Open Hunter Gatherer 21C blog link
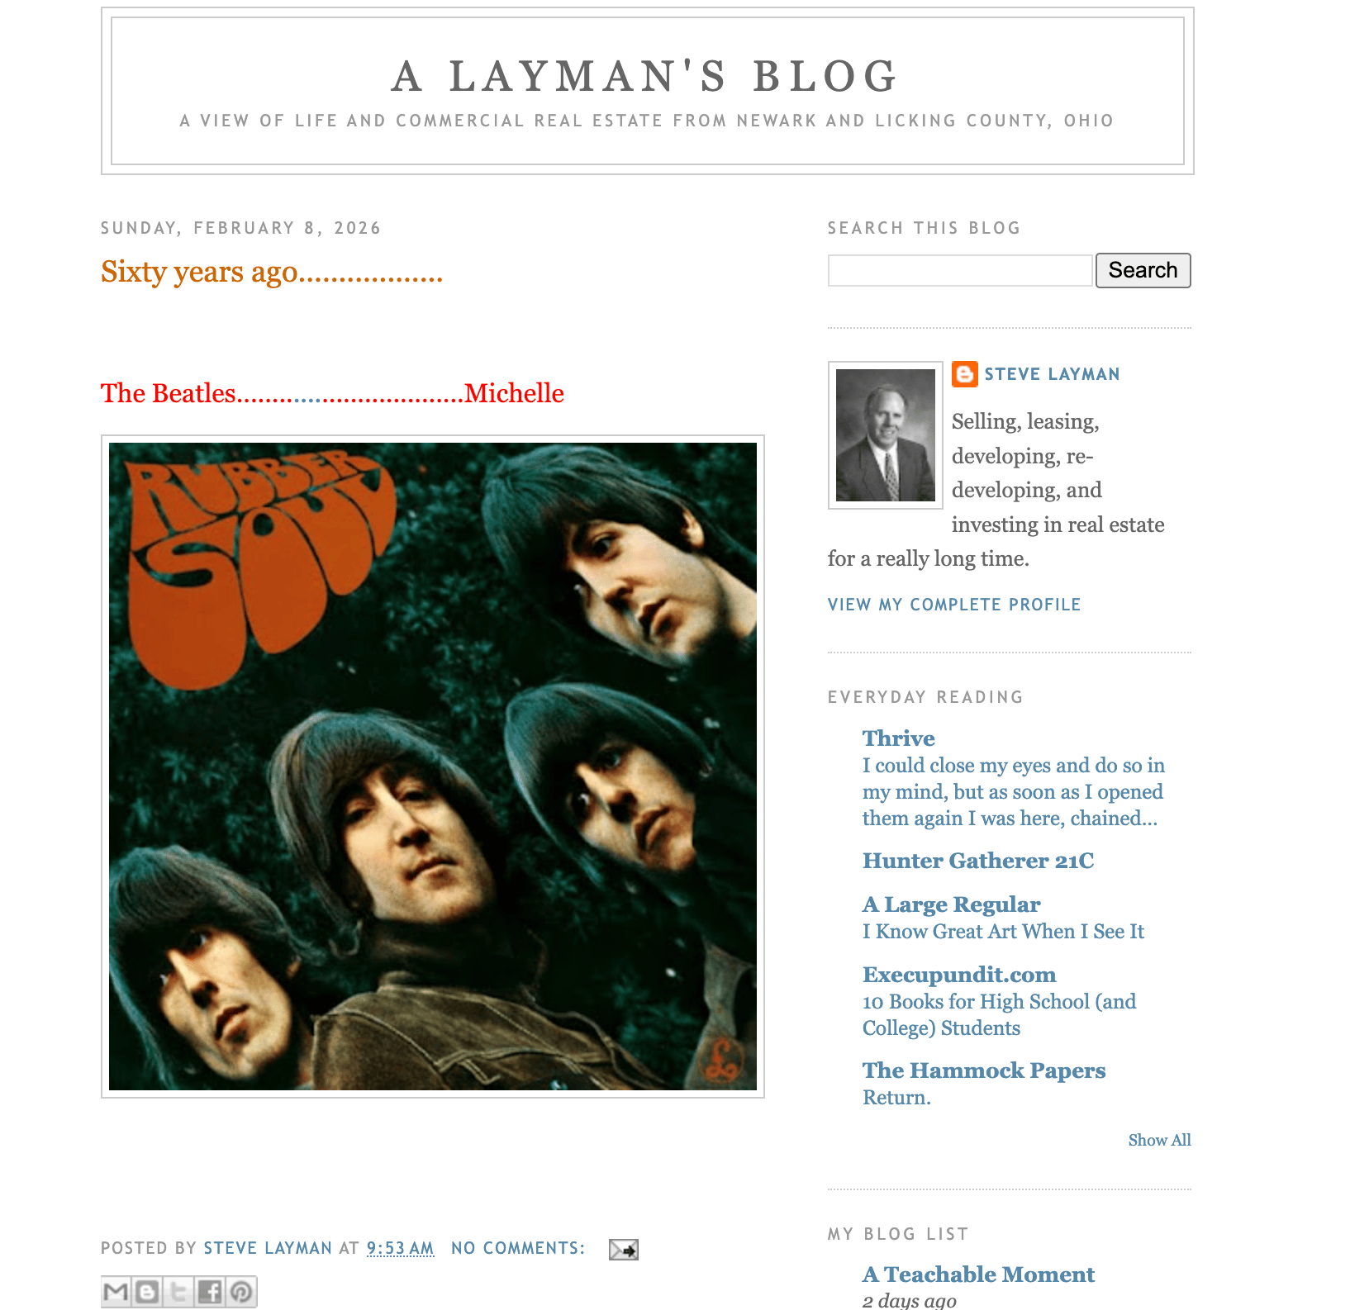The width and height of the screenshot is (1350, 1310). pyautogui.click(x=978, y=861)
